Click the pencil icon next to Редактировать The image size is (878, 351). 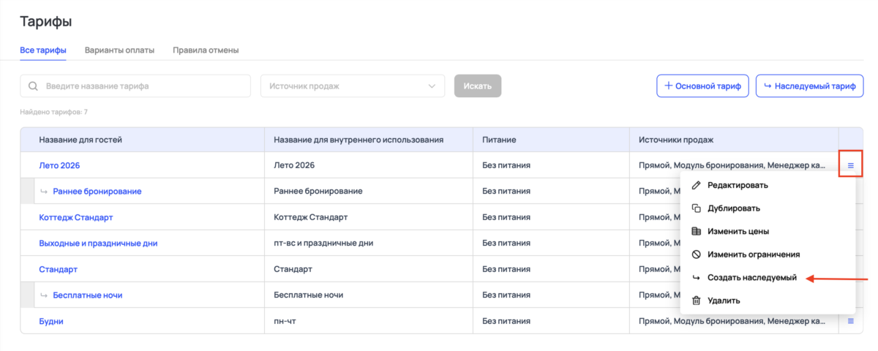[697, 185]
